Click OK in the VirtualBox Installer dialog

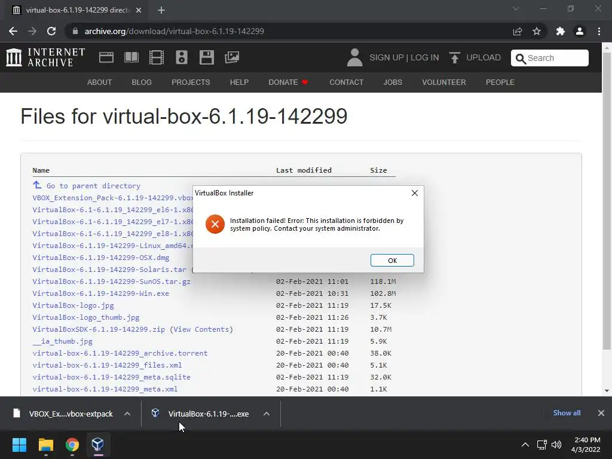pos(392,261)
